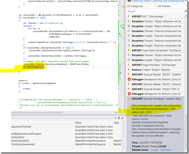189x154 pixels.
Task: Select the ASP.NET GET "/Similar.aspx" event
Action: point(155,17)
